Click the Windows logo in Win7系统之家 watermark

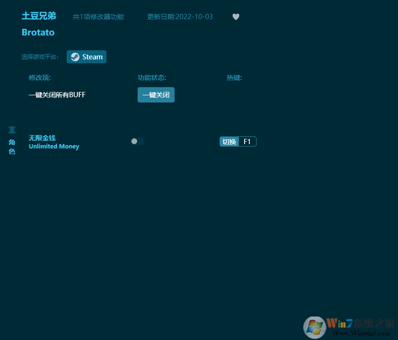click(x=316, y=328)
